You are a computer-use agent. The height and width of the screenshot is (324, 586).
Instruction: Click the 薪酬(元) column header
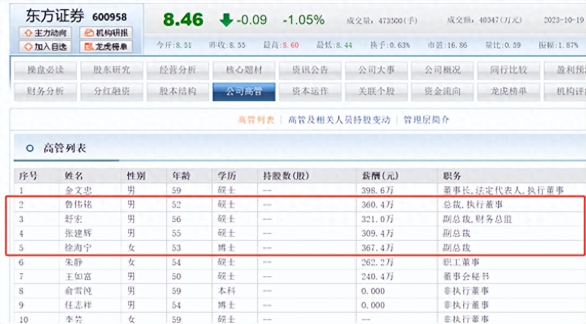(x=380, y=176)
